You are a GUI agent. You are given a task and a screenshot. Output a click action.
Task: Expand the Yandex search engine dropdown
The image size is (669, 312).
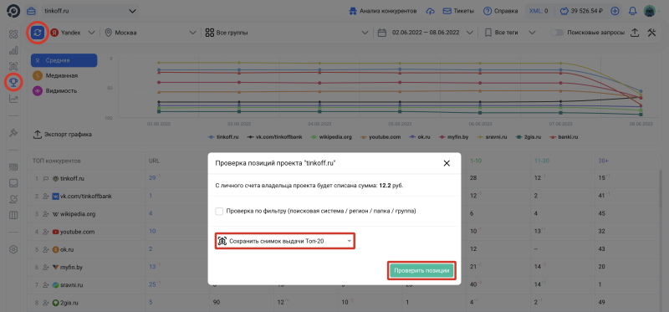73,33
